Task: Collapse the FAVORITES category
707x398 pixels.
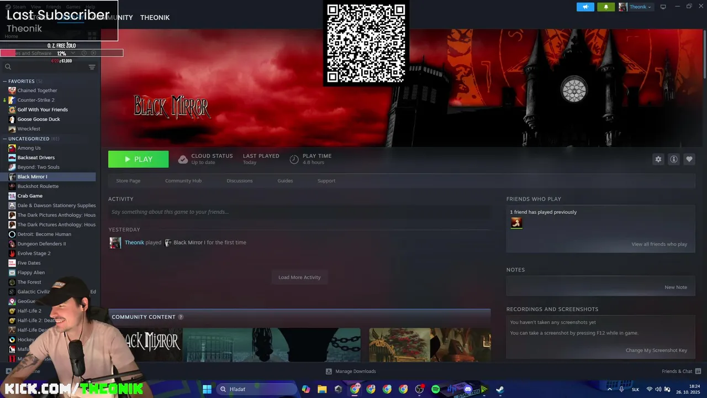Action: (x=4, y=81)
